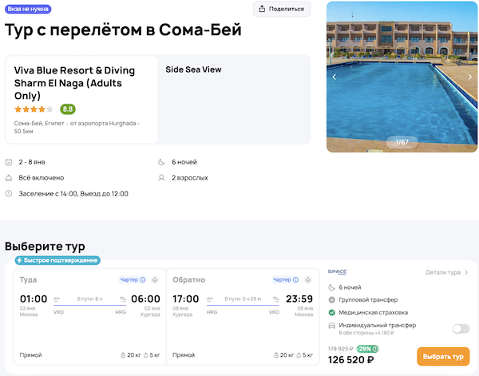The width and height of the screenshot is (479, 376).
Task: Click the 8.8 rating badge
Action: click(x=68, y=109)
